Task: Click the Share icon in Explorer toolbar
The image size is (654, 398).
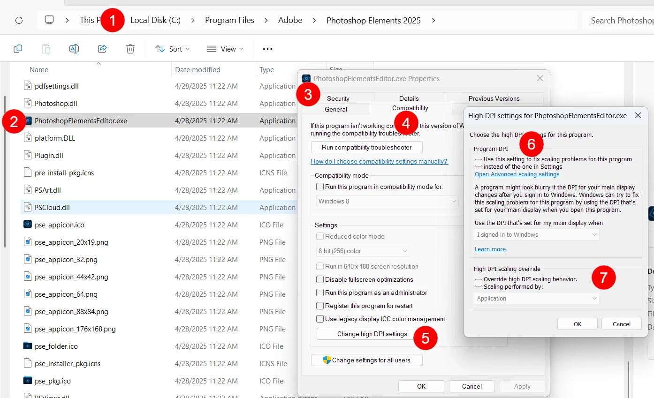Action: pos(102,49)
